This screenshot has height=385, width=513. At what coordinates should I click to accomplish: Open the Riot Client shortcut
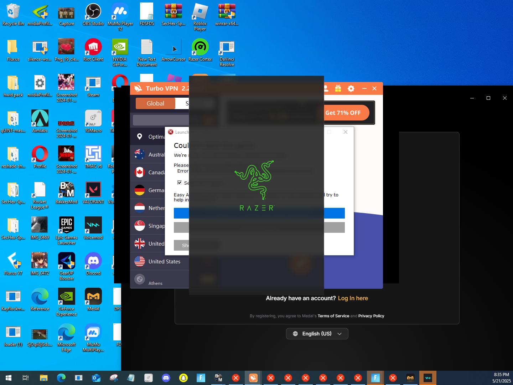[x=93, y=50]
